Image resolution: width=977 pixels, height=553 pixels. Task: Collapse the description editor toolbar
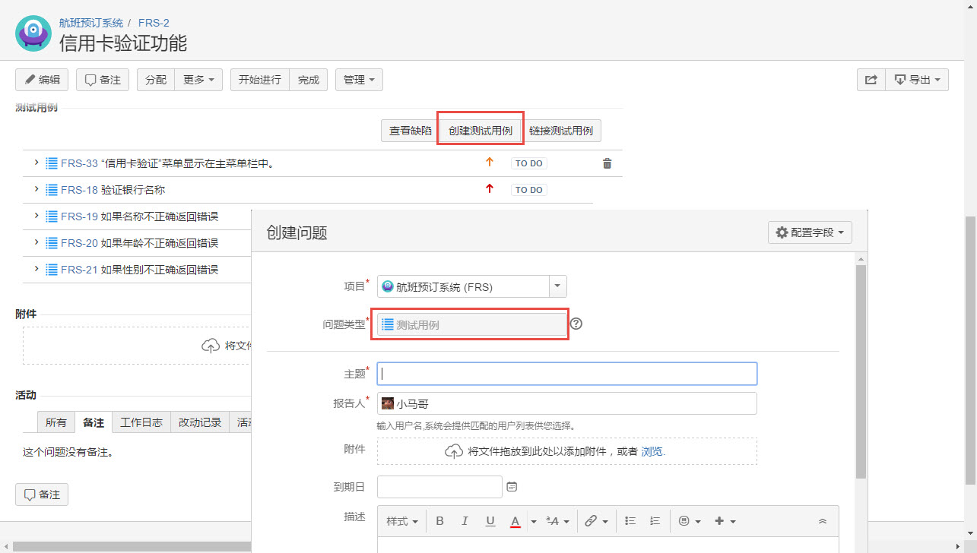(823, 521)
